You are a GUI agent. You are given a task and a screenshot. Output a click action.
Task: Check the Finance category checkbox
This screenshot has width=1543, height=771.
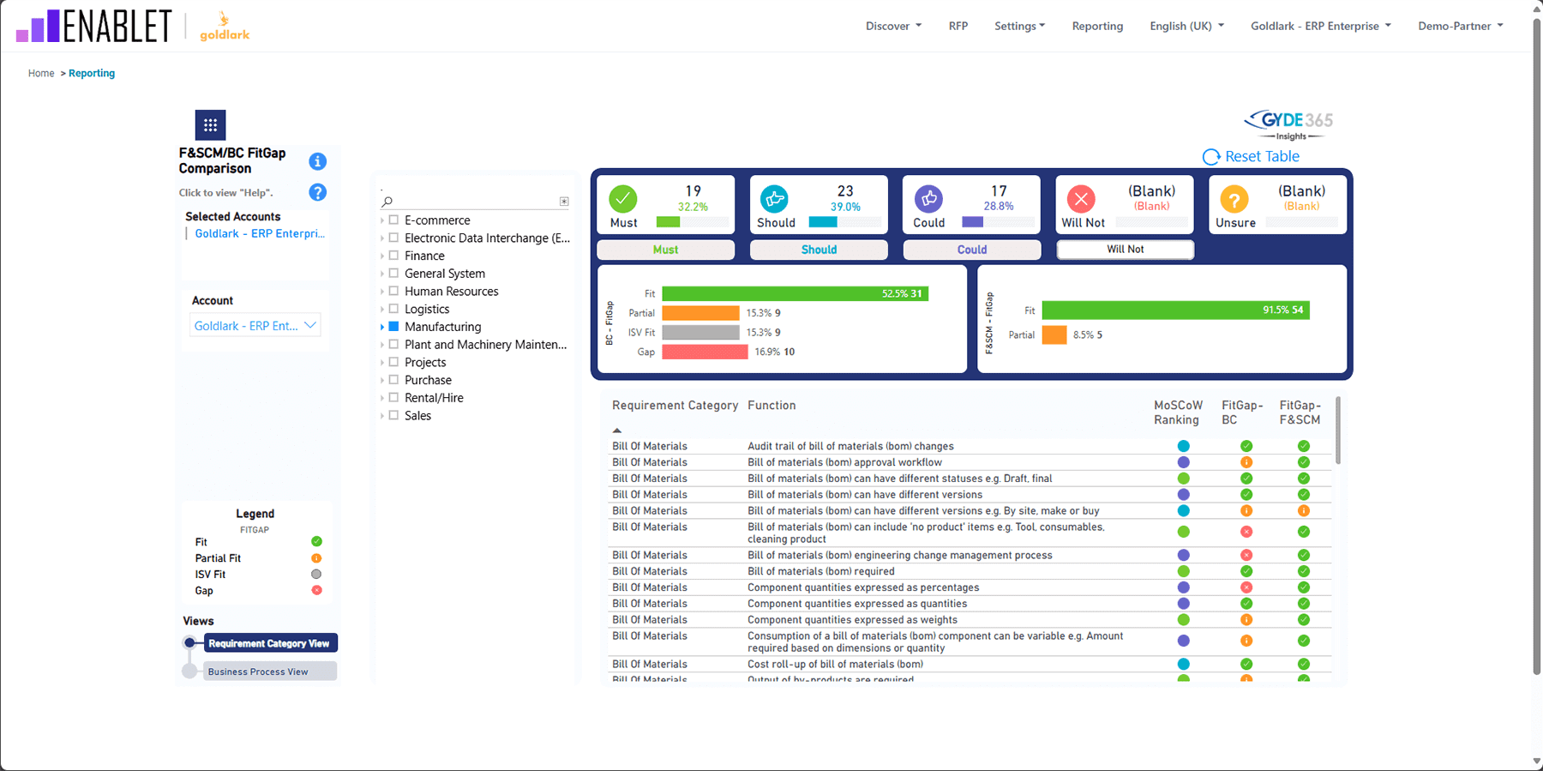tap(393, 256)
